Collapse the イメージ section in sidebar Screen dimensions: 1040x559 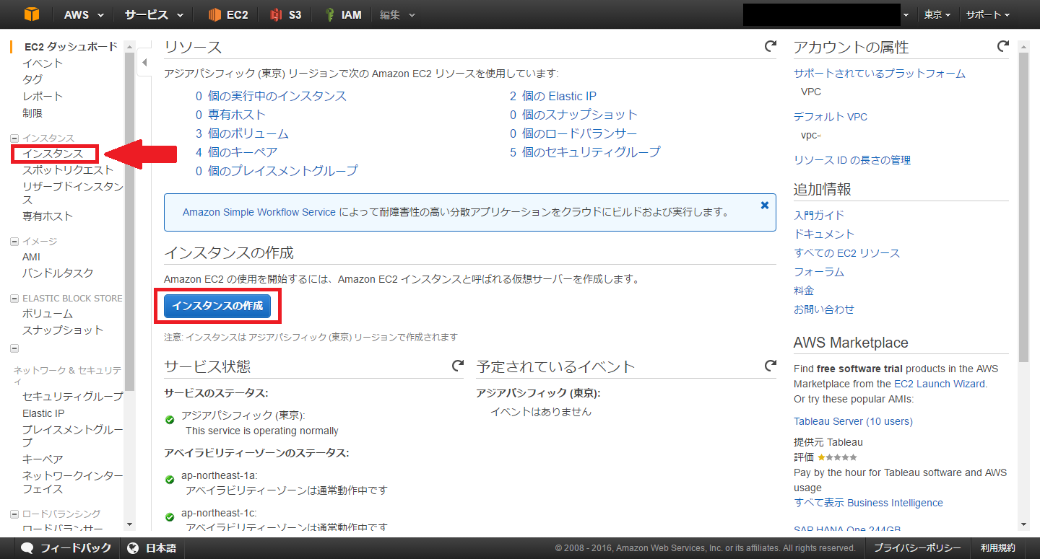[14, 242]
